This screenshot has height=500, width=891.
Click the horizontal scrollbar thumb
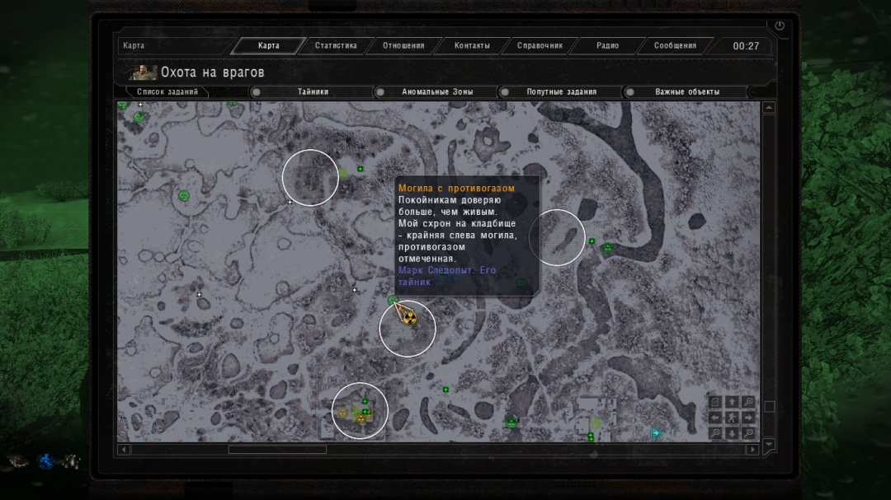click(x=277, y=450)
